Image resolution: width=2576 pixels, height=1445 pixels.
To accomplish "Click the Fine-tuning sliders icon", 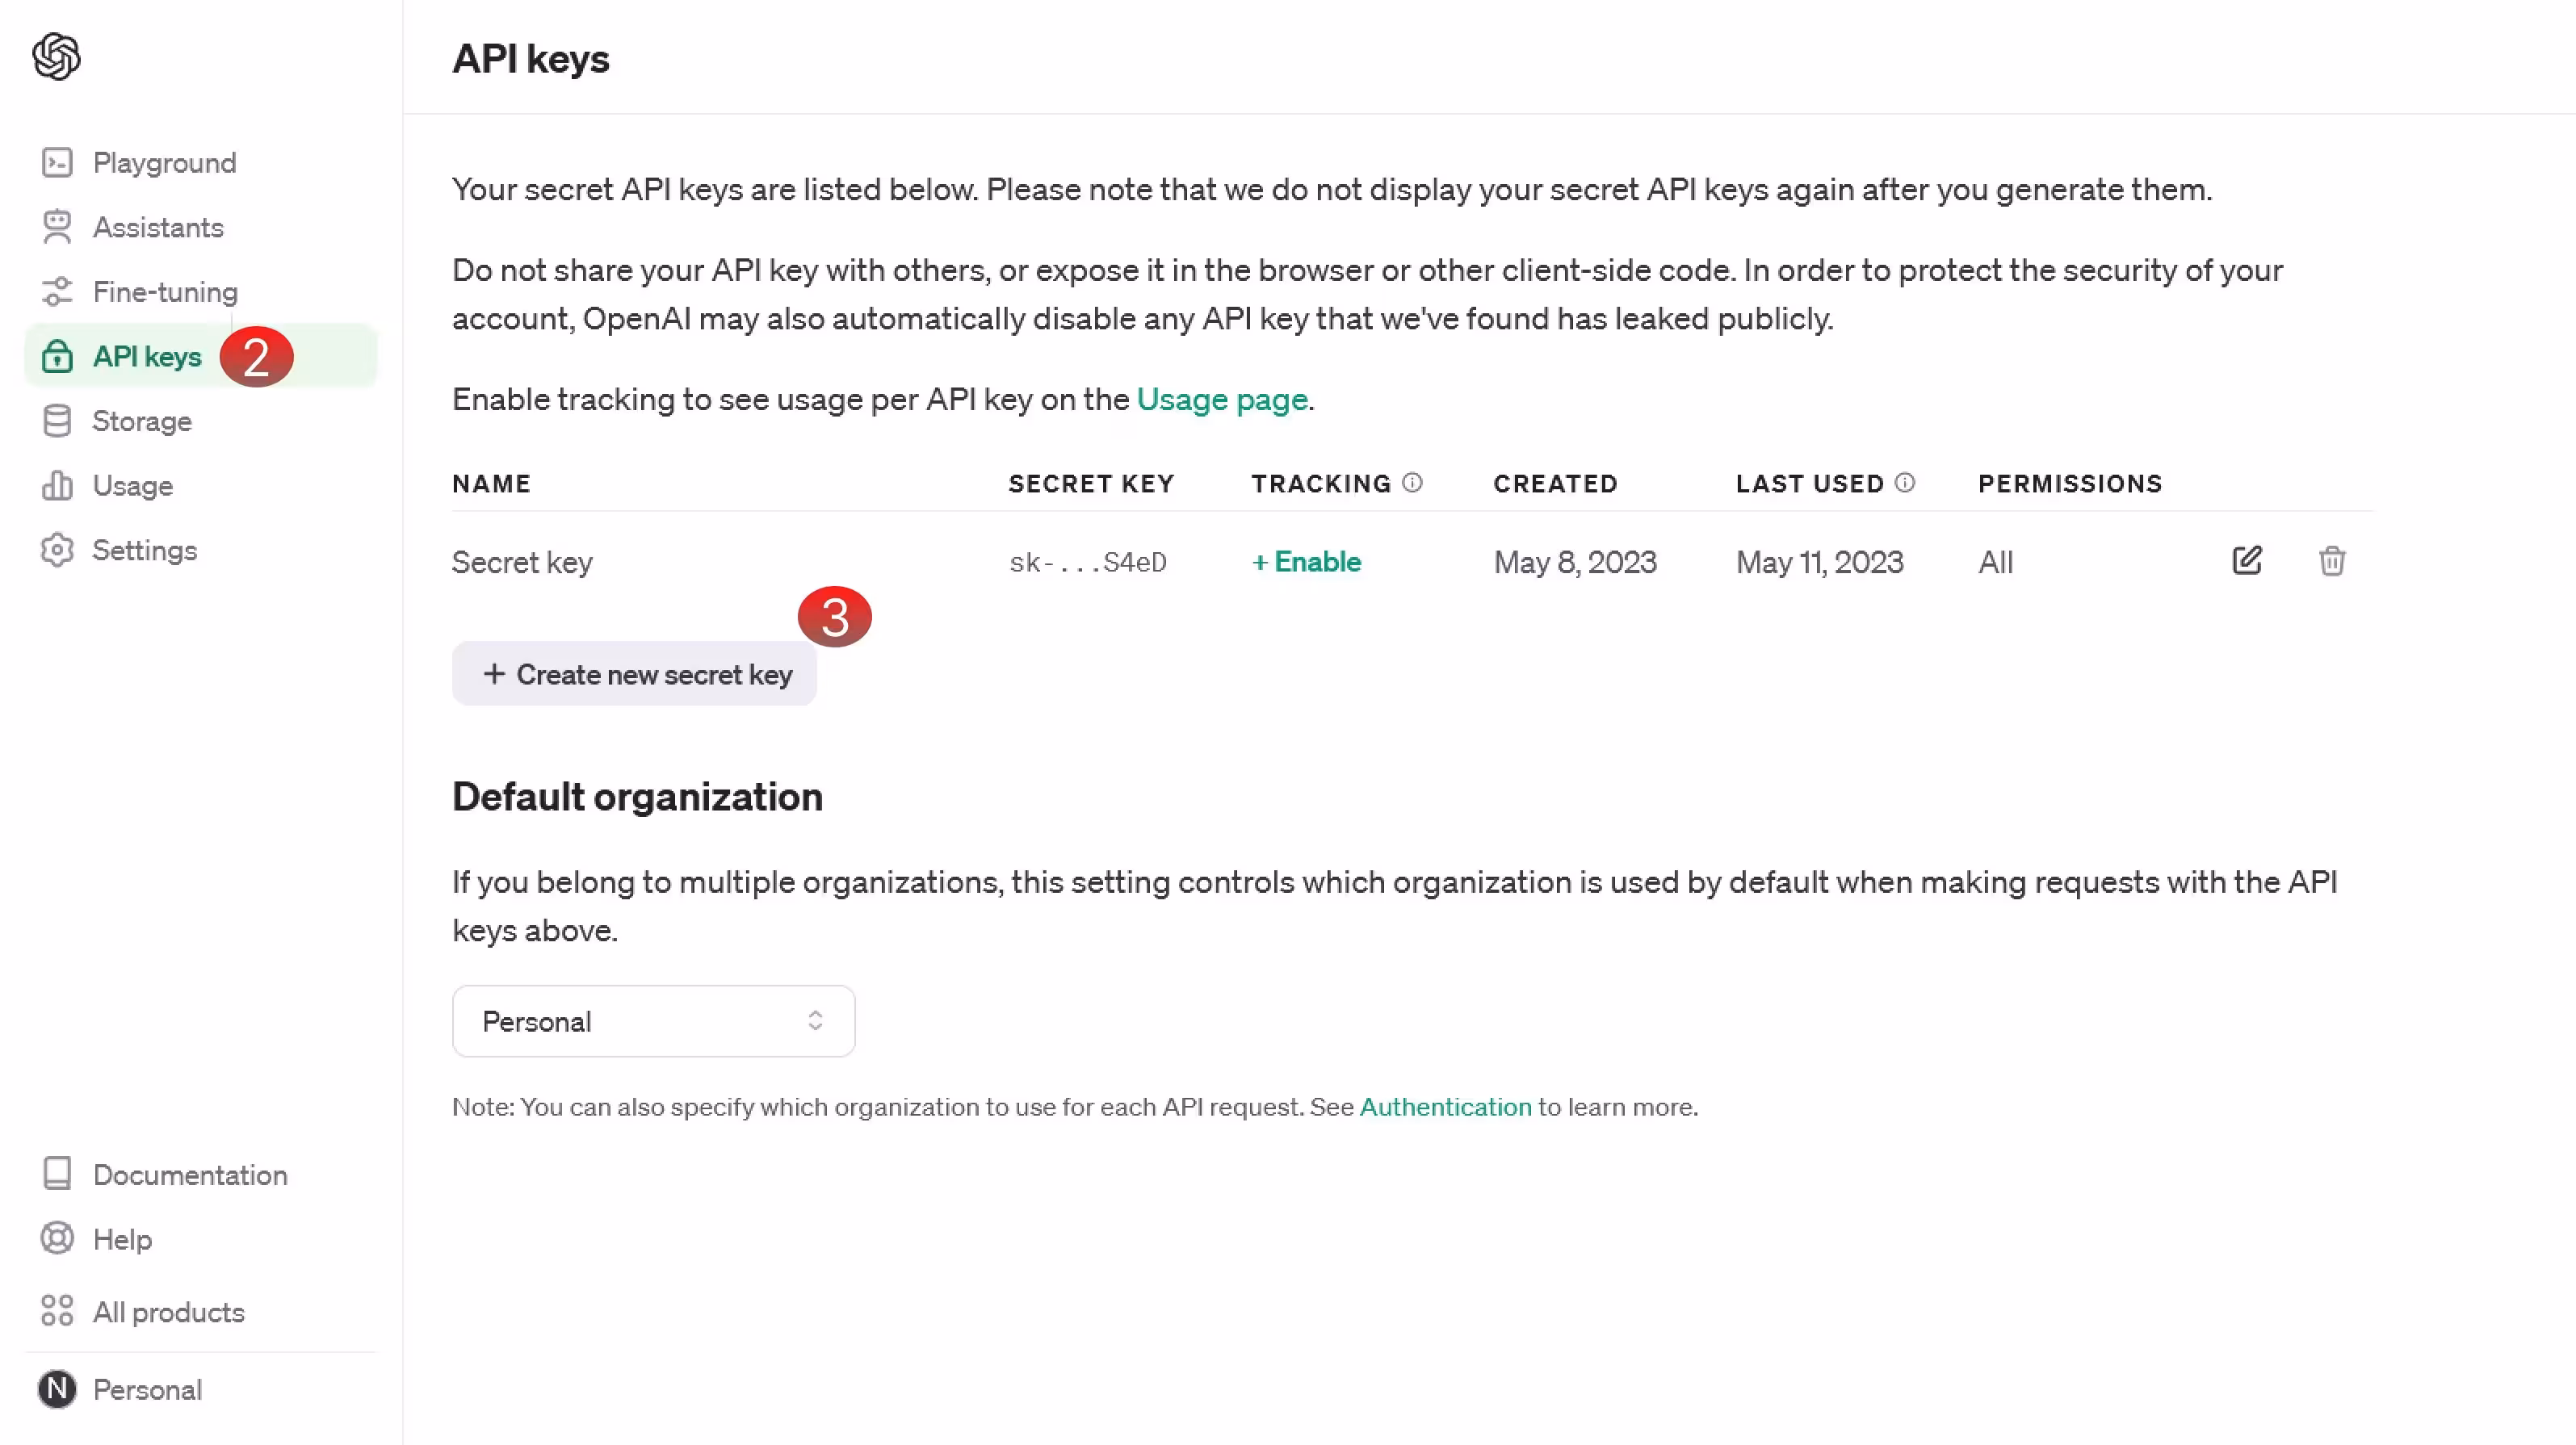I will (57, 292).
